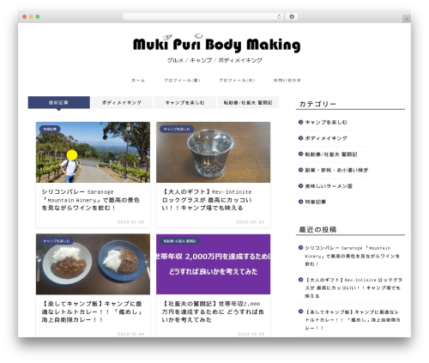Open the purple 世帯年収 2,000万円 banner thumbnail
429x363 pixels.
pos(213,264)
